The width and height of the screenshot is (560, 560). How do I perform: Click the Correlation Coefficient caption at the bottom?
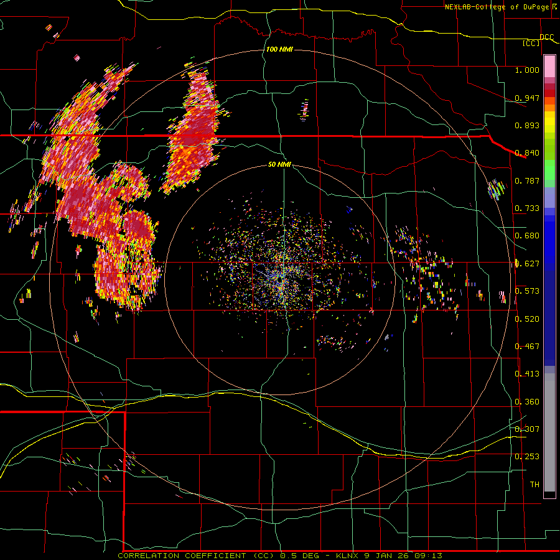[x=280, y=556]
